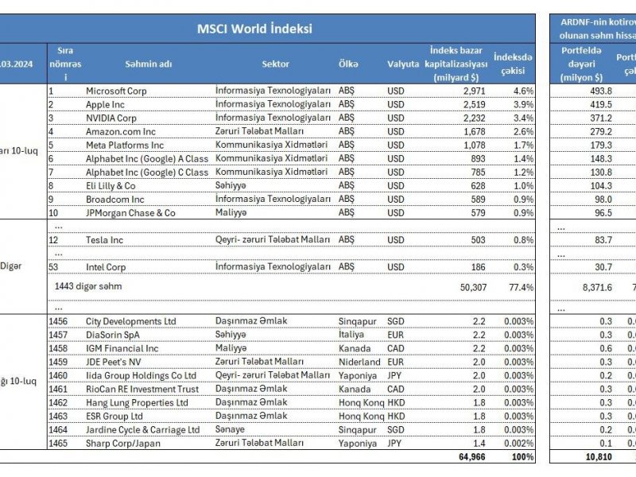Viewport: 636px width, 477px height.
Task: Select Tesla's market cap '503'
Action: (478, 240)
